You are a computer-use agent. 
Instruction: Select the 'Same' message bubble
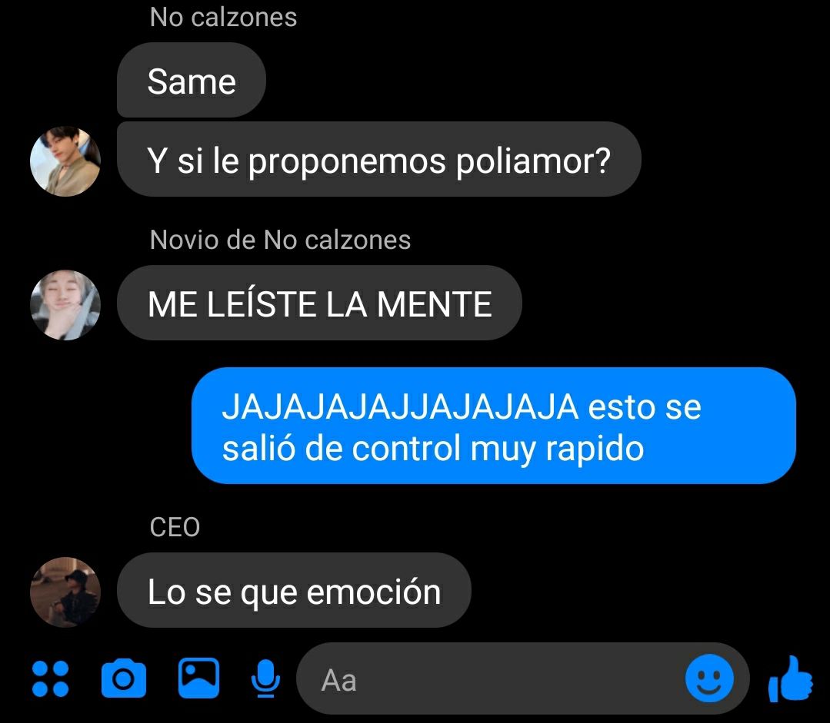(191, 81)
